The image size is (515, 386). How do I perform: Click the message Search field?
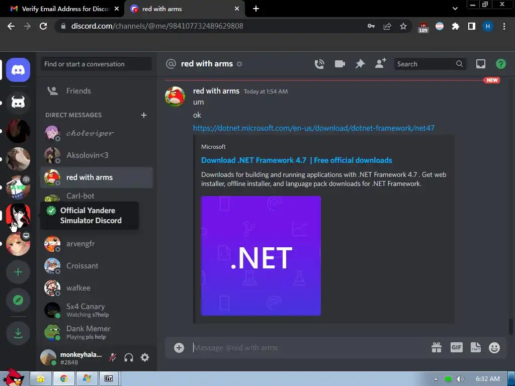430,64
